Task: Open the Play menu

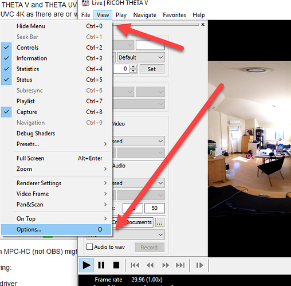Action: [121, 15]
